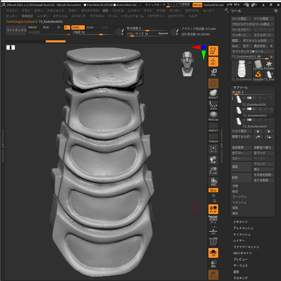Reset the tool palette with the circular arrow
The width and height of the screenshot is (281, 281).
(x=276, y=11)
